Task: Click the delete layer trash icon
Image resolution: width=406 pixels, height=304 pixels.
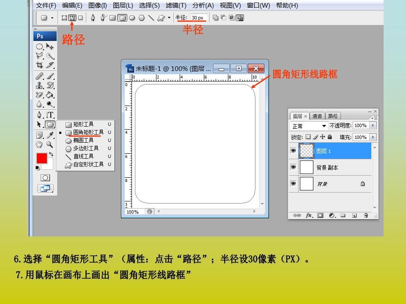Action: pyautogui.click(x=366, y=215)
